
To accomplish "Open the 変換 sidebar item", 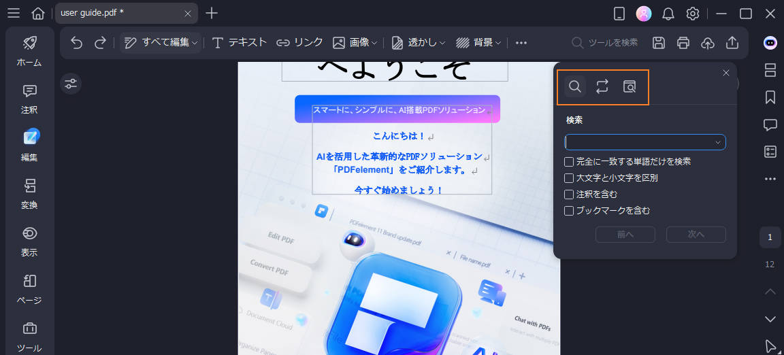I will pyautogui.click(x=29, y=194).
